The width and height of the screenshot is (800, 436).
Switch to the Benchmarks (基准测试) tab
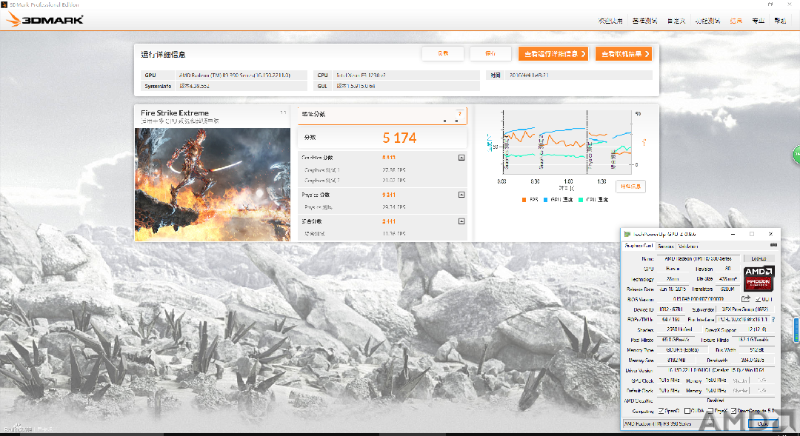(644, 21)
